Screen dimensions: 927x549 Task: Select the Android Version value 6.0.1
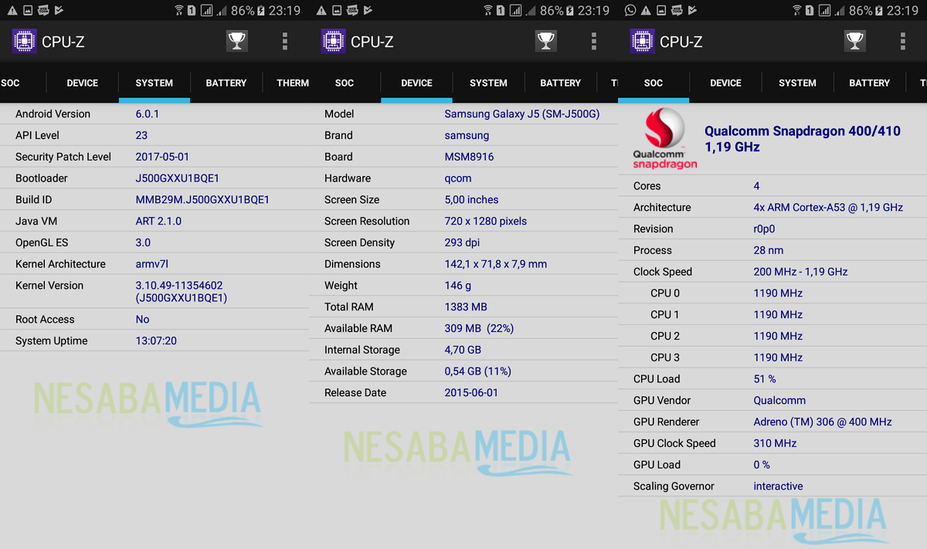click(148, 114)
